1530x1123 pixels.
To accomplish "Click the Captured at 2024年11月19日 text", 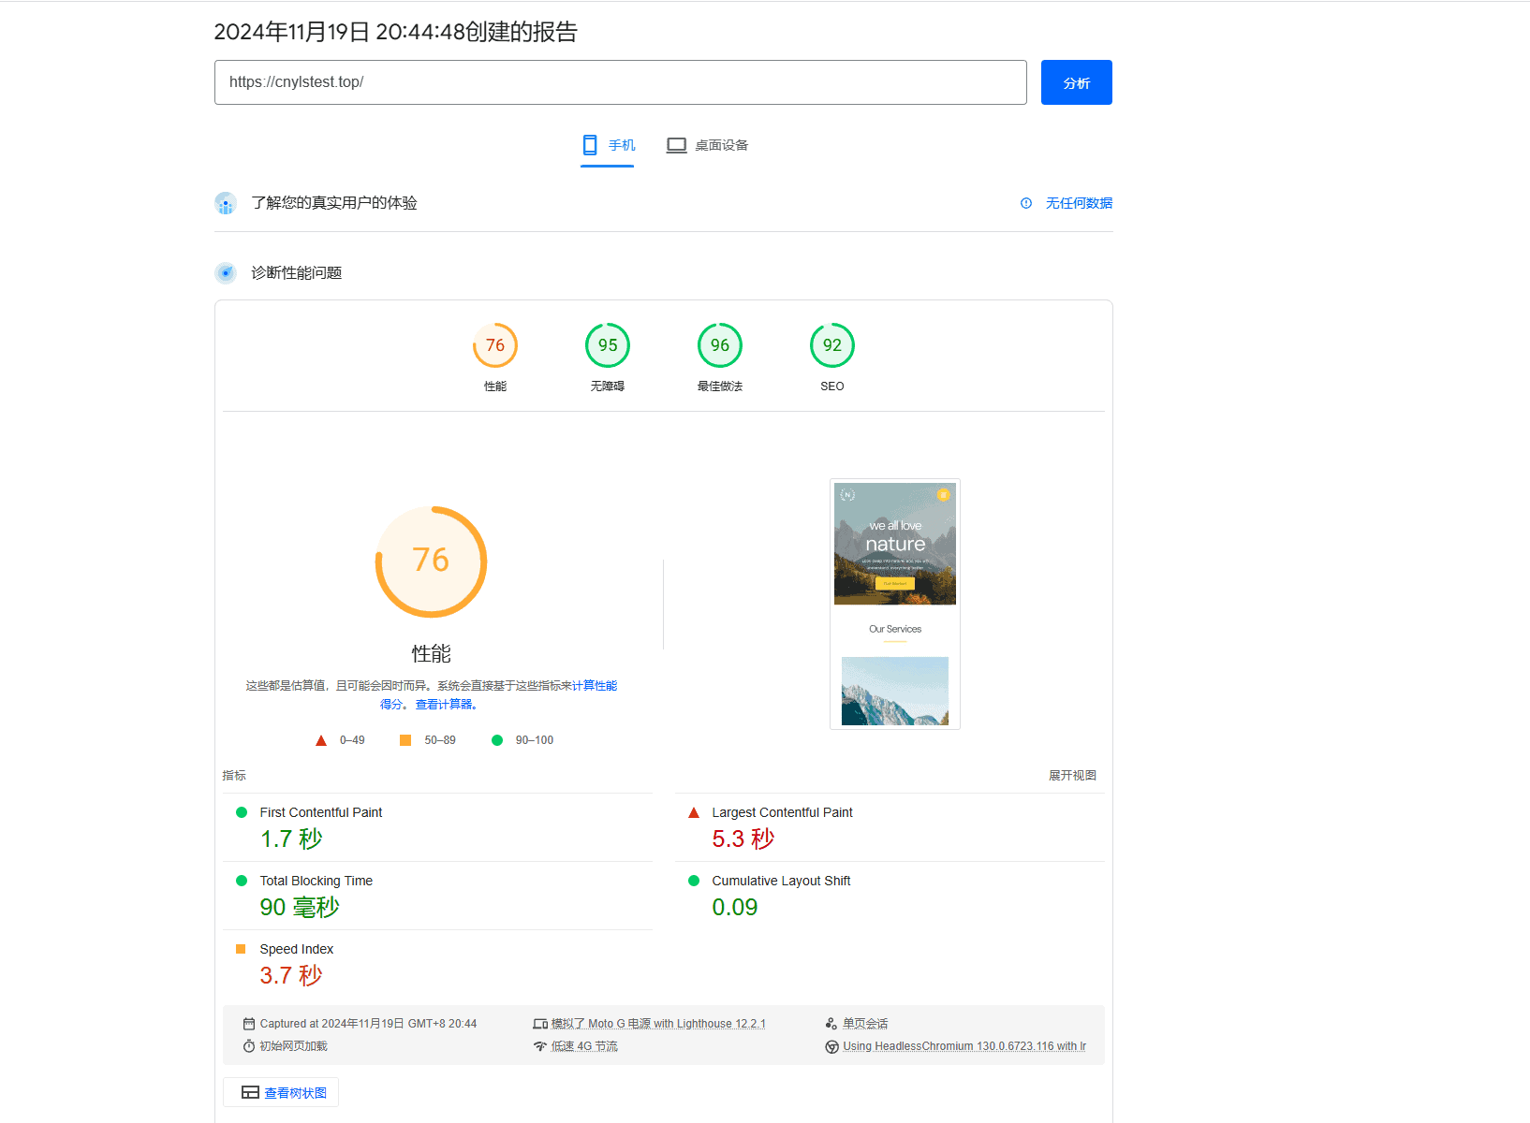I will [x=368, y=1024].
